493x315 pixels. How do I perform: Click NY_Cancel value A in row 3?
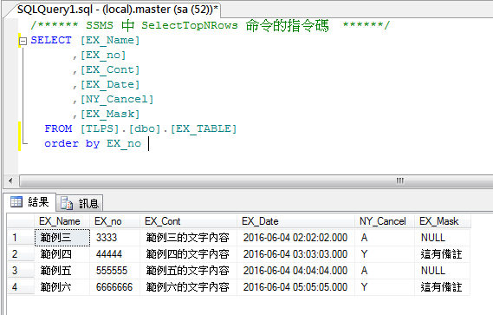point(385,271)
